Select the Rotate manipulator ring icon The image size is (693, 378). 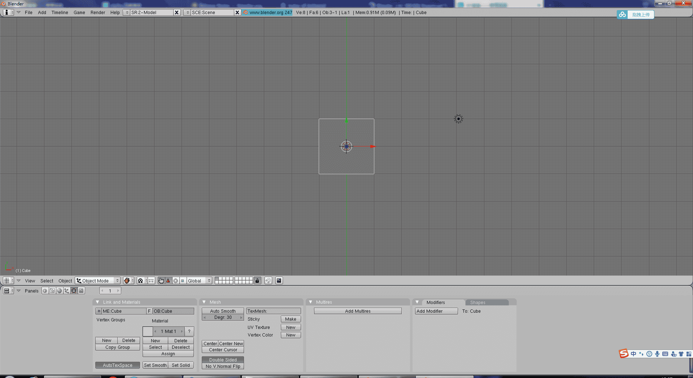point(175,281)
